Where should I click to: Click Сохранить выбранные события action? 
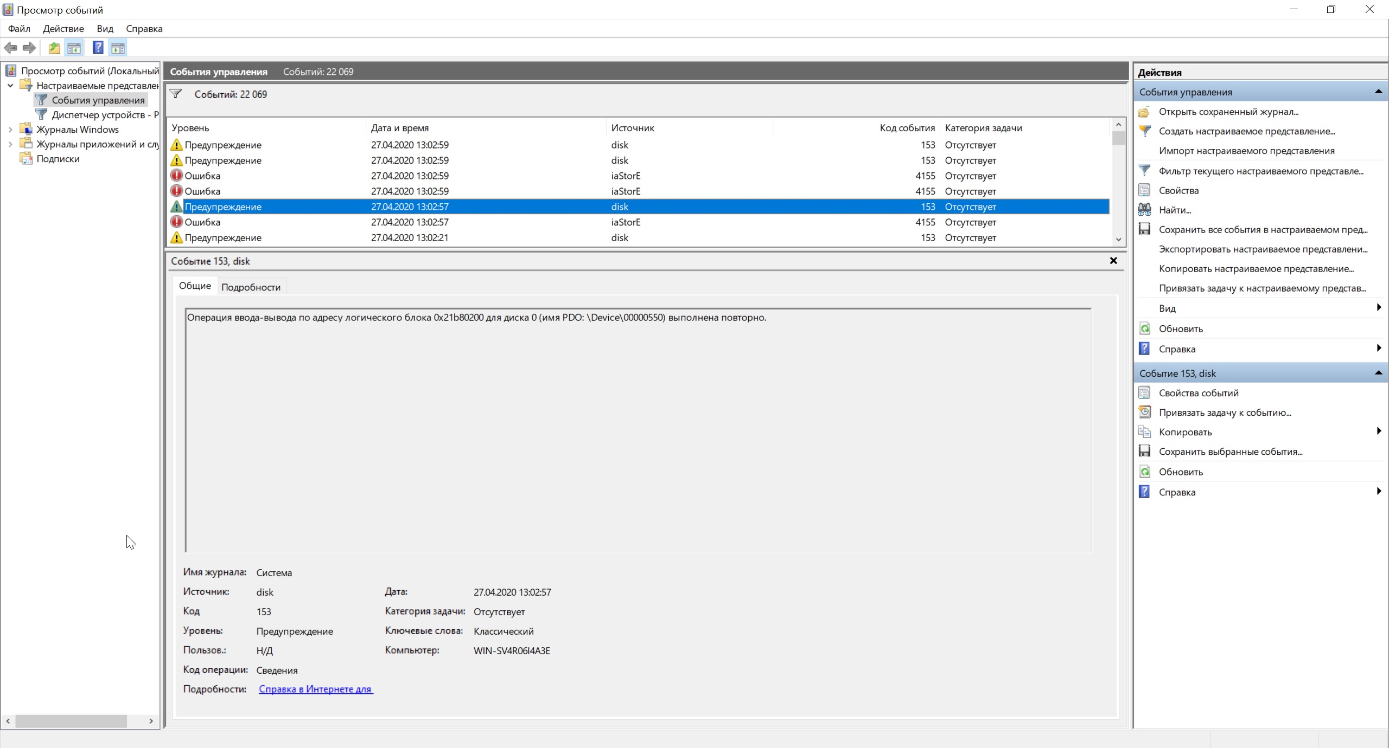click(1231, 452)
